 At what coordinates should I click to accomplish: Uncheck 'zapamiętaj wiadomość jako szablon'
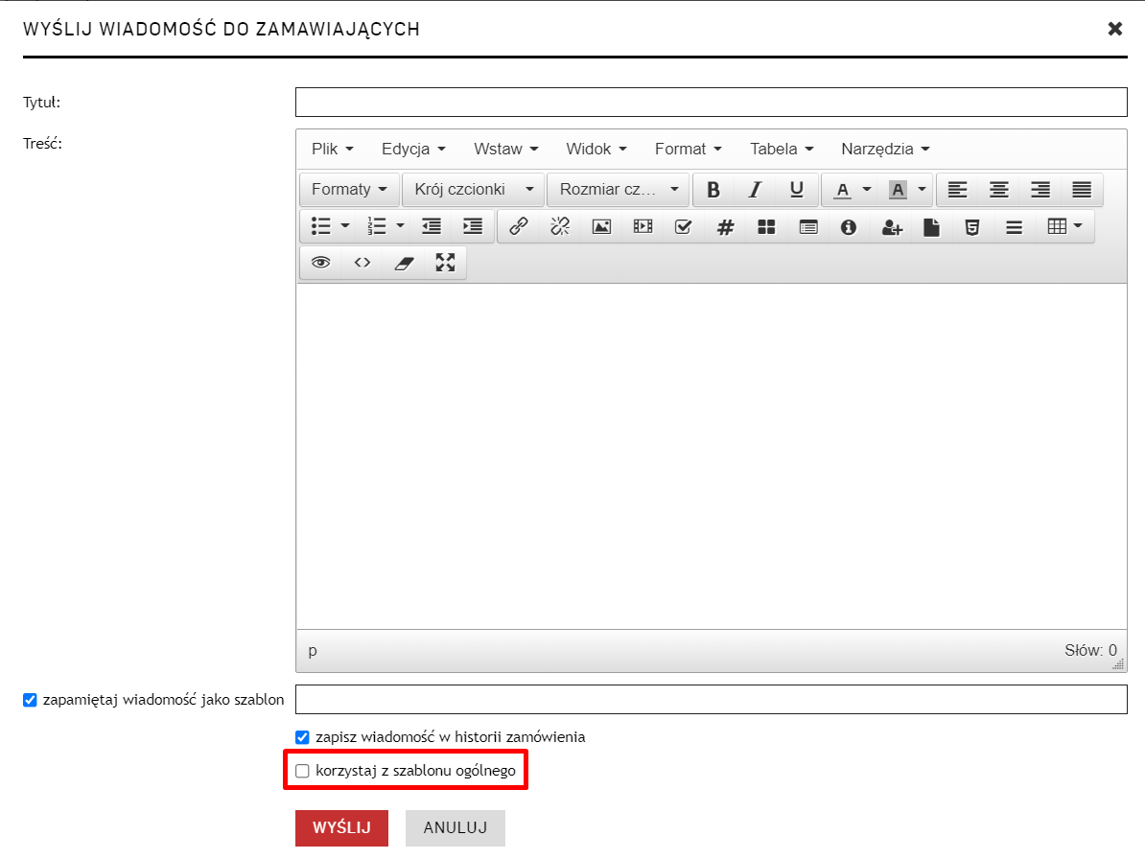pyautogui.click(x=29, y=700)
